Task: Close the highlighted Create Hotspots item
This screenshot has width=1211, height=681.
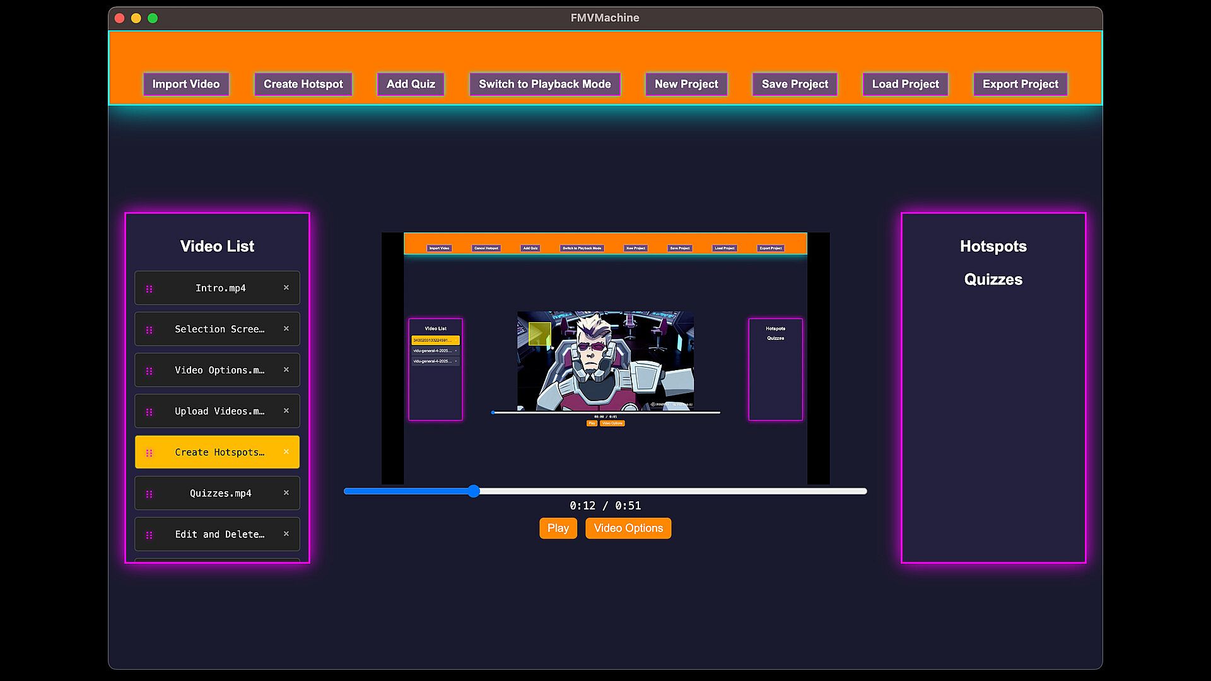Action: point(286,451)
